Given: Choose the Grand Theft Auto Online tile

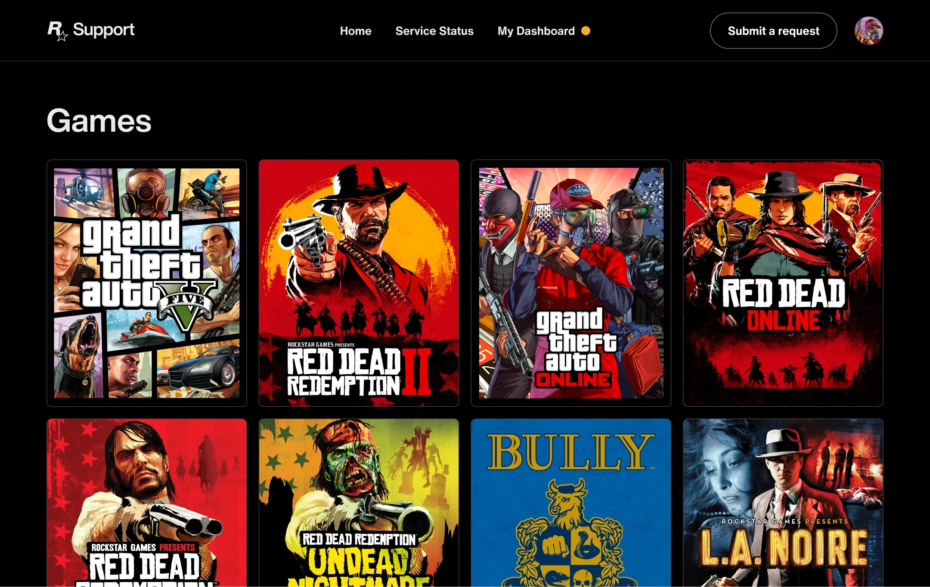Looking at the screenshot, I should pyautogui.click(x=570, y=283).
